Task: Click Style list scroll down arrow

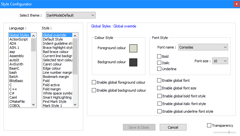Action: click(x=75, y=105)
